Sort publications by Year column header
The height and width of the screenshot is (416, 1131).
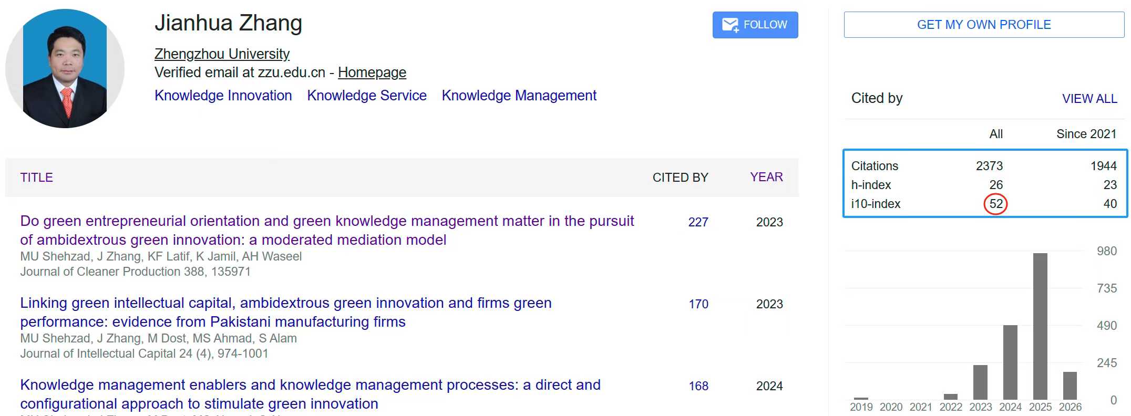766,177
